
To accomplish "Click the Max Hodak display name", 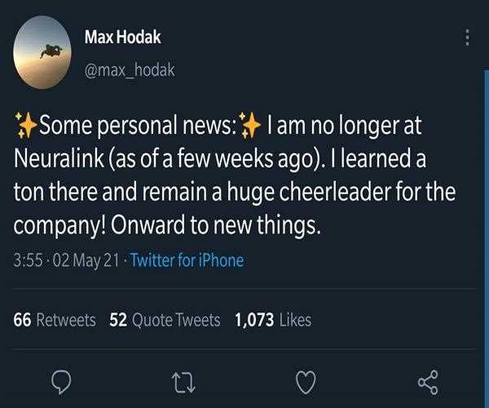I will tap(121, 36).
